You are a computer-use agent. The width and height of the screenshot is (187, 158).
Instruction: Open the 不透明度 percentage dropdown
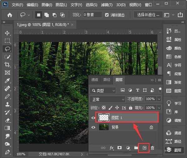pyautogui.click(x=159, y=99)
